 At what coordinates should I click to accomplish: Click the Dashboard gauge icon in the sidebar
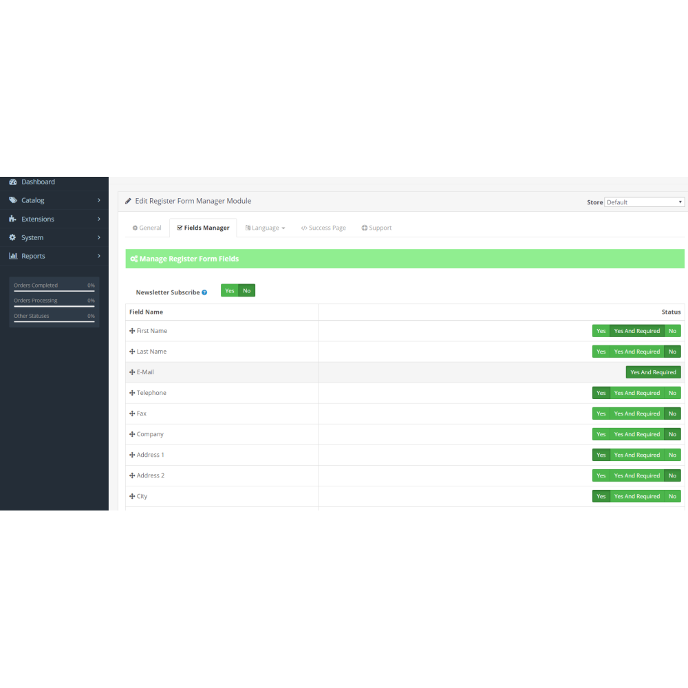click(x=13, y=182)
